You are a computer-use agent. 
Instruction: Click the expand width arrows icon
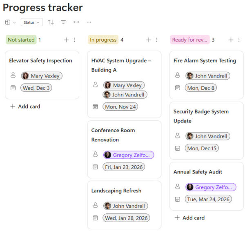coord(76,22)
